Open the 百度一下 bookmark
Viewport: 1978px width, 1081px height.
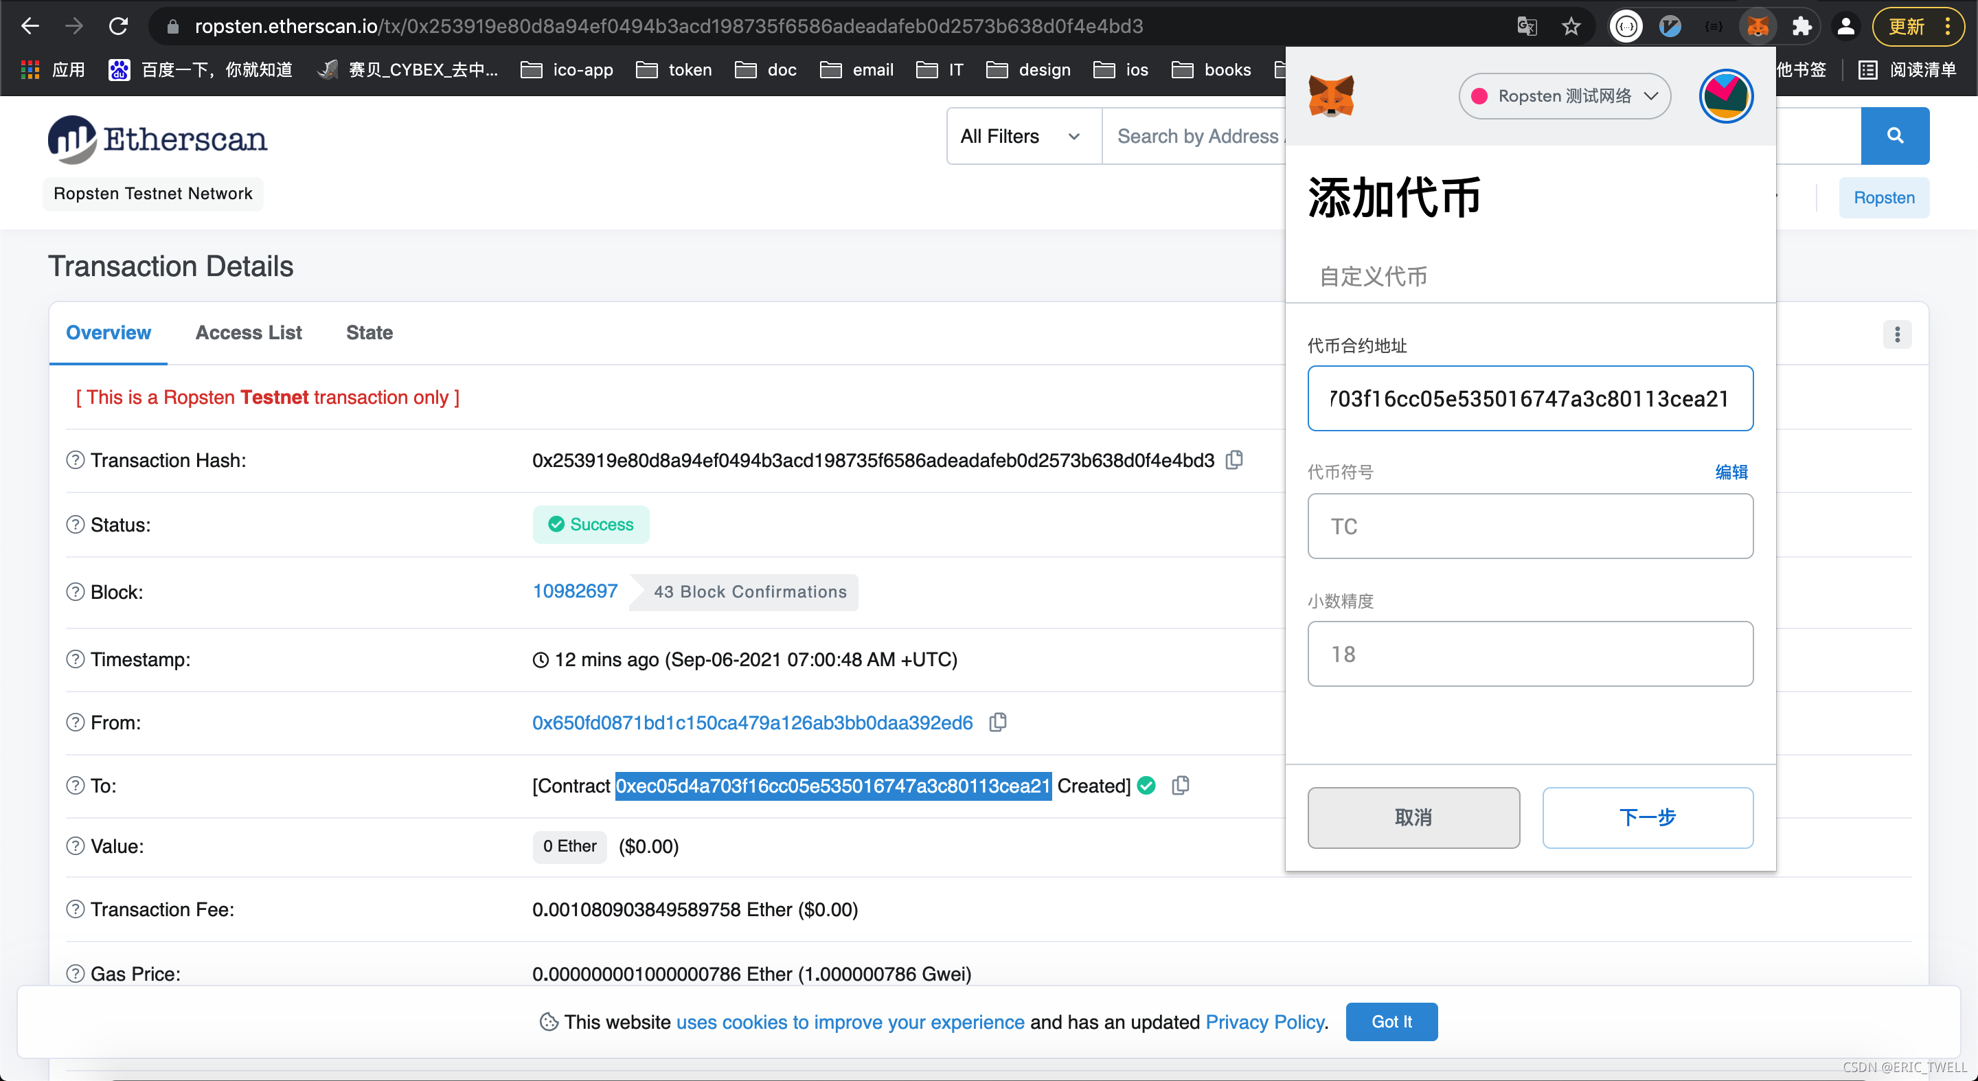point(201,70)
